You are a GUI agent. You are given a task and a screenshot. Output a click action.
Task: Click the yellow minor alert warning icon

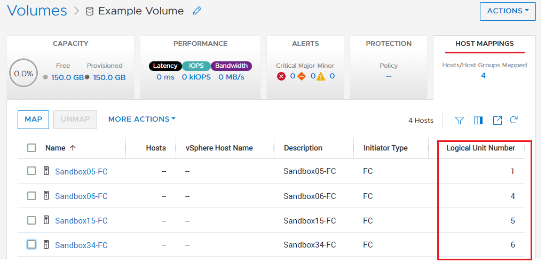tap(320, 76)
